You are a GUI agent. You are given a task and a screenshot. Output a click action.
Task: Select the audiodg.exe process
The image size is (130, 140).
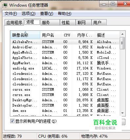pyautogui.click(x=65, y=68)
